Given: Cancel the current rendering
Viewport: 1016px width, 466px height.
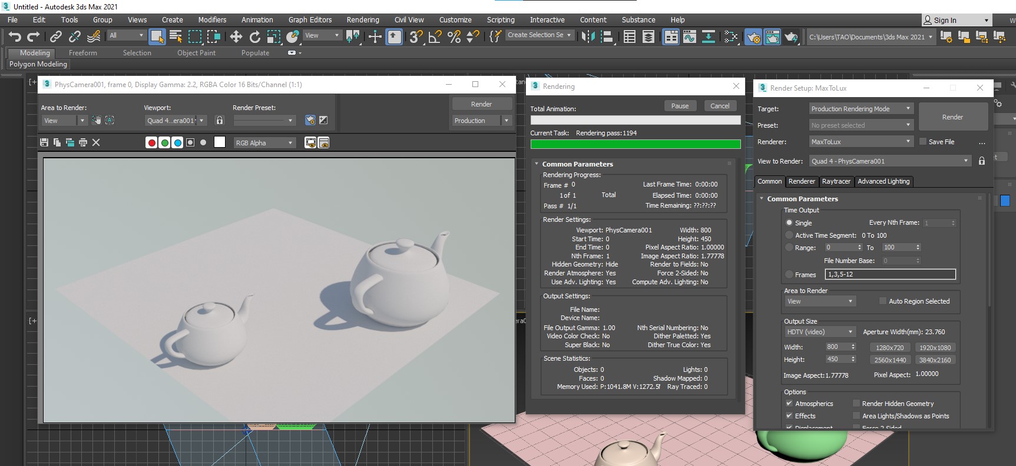Looking at the screenshot, I should click(720, 106).
